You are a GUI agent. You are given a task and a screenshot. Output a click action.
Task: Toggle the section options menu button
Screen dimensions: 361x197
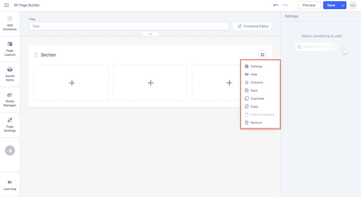pyautogui.click(x=262, y=55)
